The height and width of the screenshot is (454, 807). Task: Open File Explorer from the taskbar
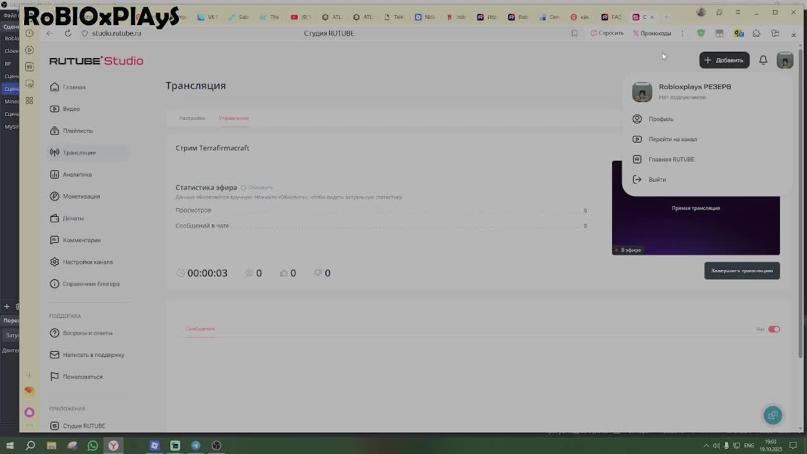(x=52, y=446)
